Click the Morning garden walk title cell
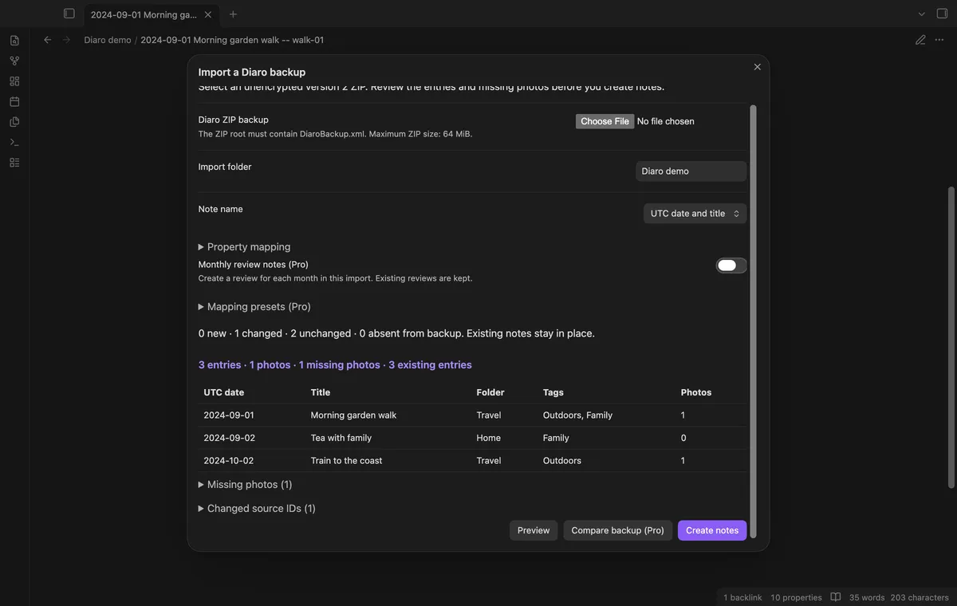 coord(353,415)
